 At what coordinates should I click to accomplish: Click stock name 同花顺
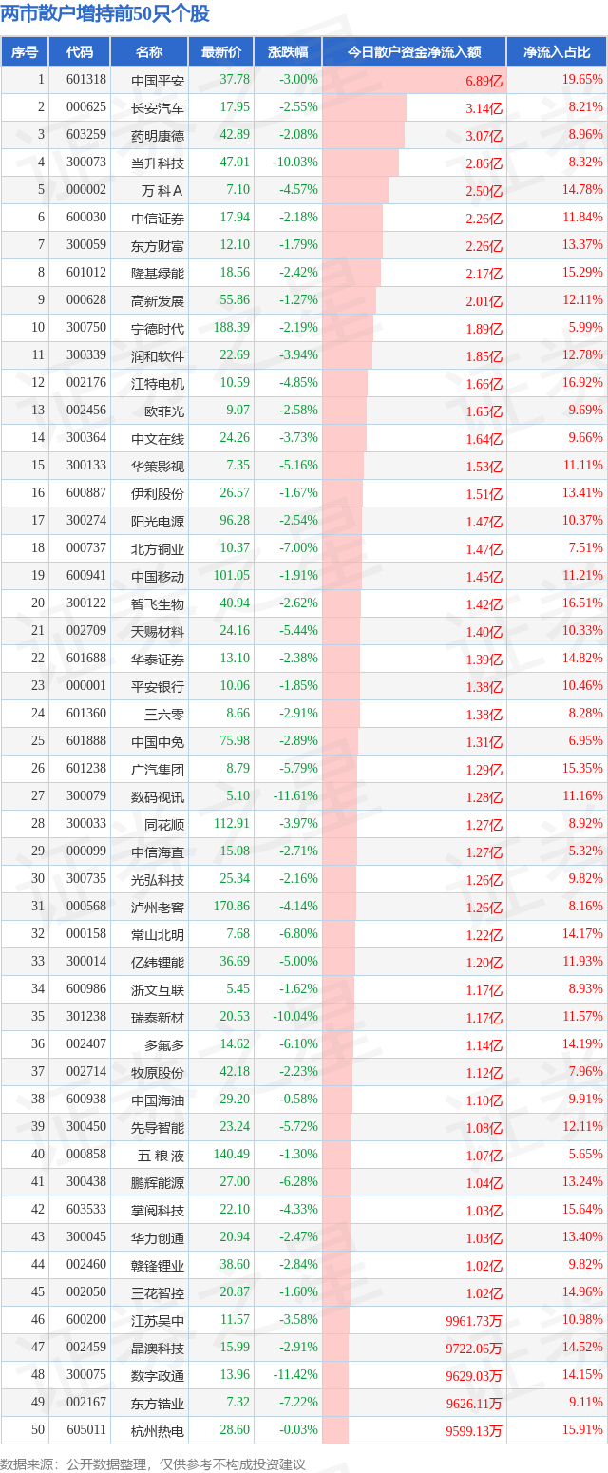164,825
